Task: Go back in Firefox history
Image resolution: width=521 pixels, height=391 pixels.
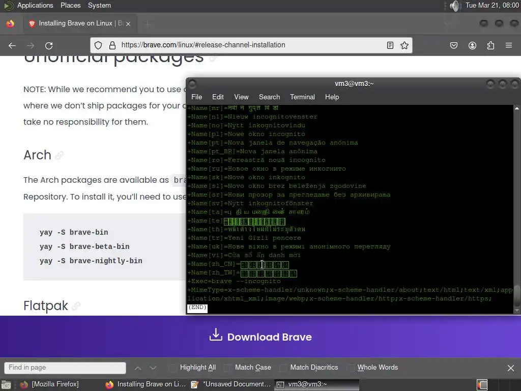Action: pos(12,45)
